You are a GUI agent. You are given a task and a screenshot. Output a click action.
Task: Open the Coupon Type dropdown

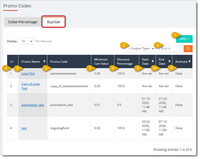pos(140,49)
